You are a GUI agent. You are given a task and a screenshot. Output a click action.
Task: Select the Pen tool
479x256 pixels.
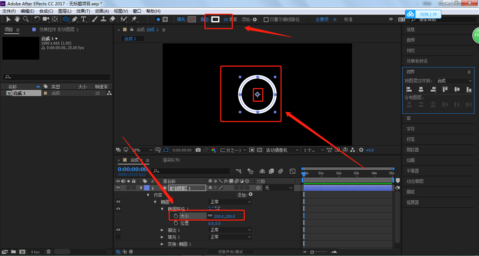pos(75,19)
